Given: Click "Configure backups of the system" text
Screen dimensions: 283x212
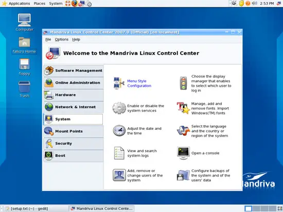Looking at the screenshot, I should click(x=210, y=176).
